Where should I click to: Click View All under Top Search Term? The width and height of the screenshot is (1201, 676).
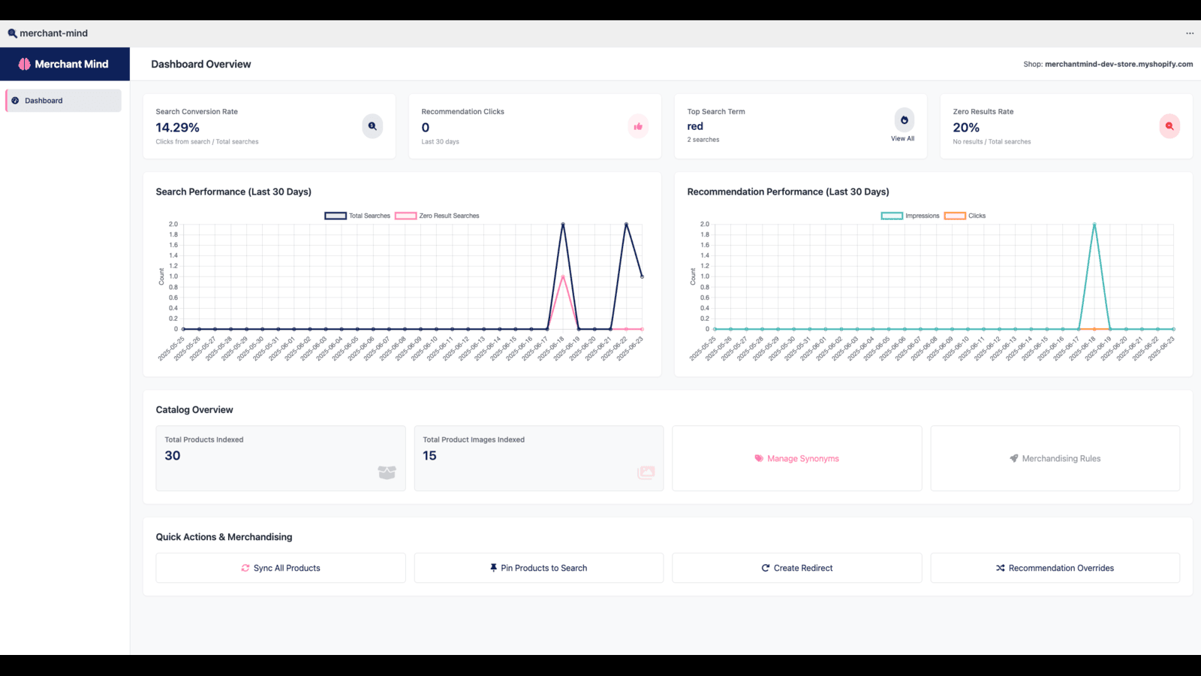903,139
